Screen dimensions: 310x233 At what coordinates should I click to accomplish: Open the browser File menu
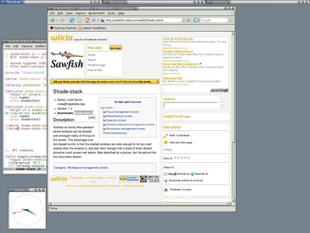[52, 13]
